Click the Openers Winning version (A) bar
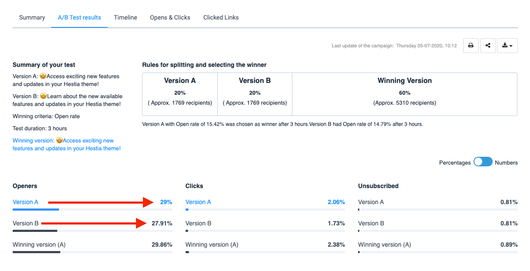Screen dimensions: 530x271 coord(93,252)
